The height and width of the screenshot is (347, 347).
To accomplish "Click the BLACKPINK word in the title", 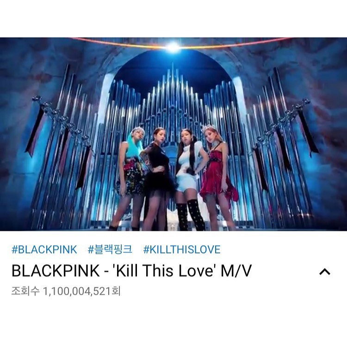I will tap(56, 271).
